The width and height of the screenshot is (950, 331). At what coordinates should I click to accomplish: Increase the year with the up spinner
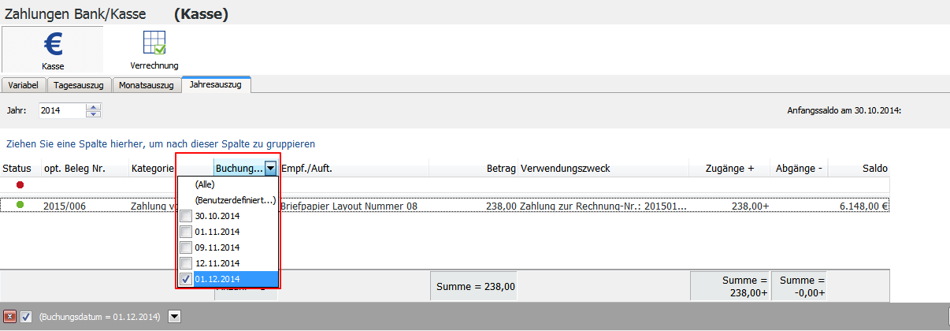94,107
